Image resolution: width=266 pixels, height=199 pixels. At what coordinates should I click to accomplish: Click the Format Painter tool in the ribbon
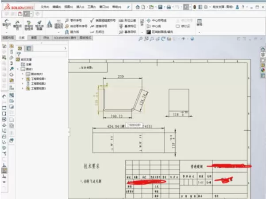tap(39, 25)
